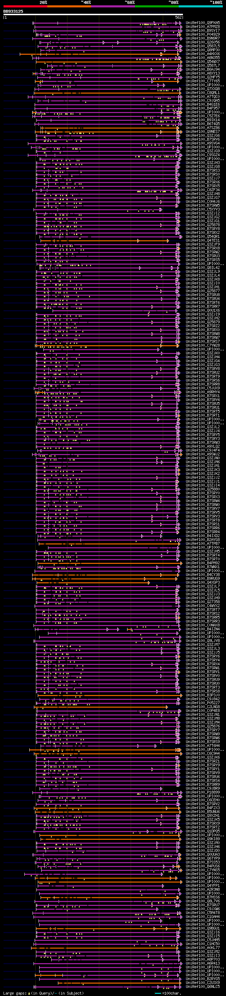Click label UniRef100_B6T4Q5

tap(203, 124)
